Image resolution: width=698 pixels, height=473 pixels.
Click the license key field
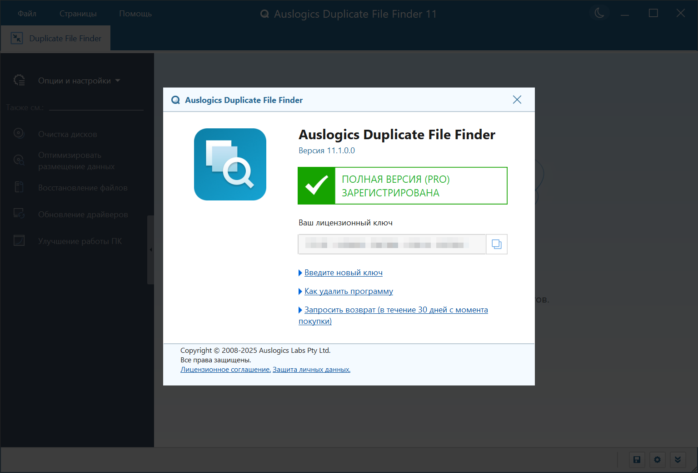point(392,244)
